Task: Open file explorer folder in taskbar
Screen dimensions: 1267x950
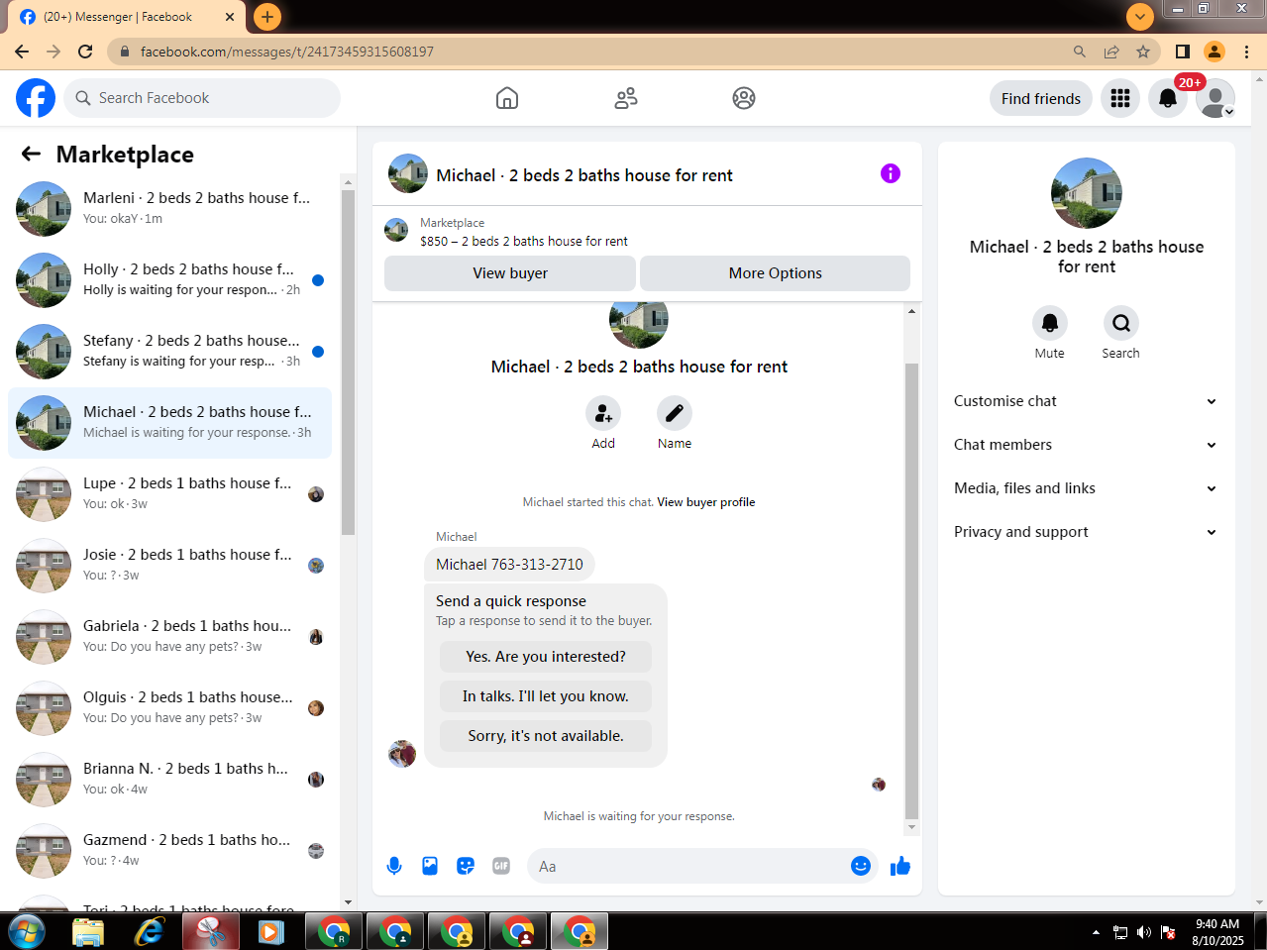Action: tap(88, 931)
